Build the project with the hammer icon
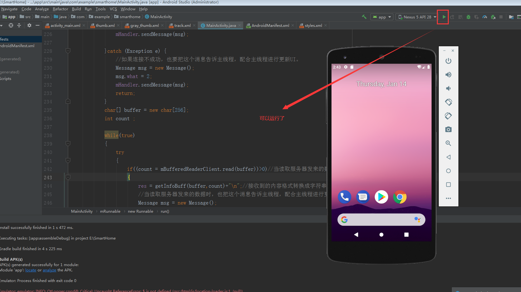This screenshot has width=521, height=292. 364,17
